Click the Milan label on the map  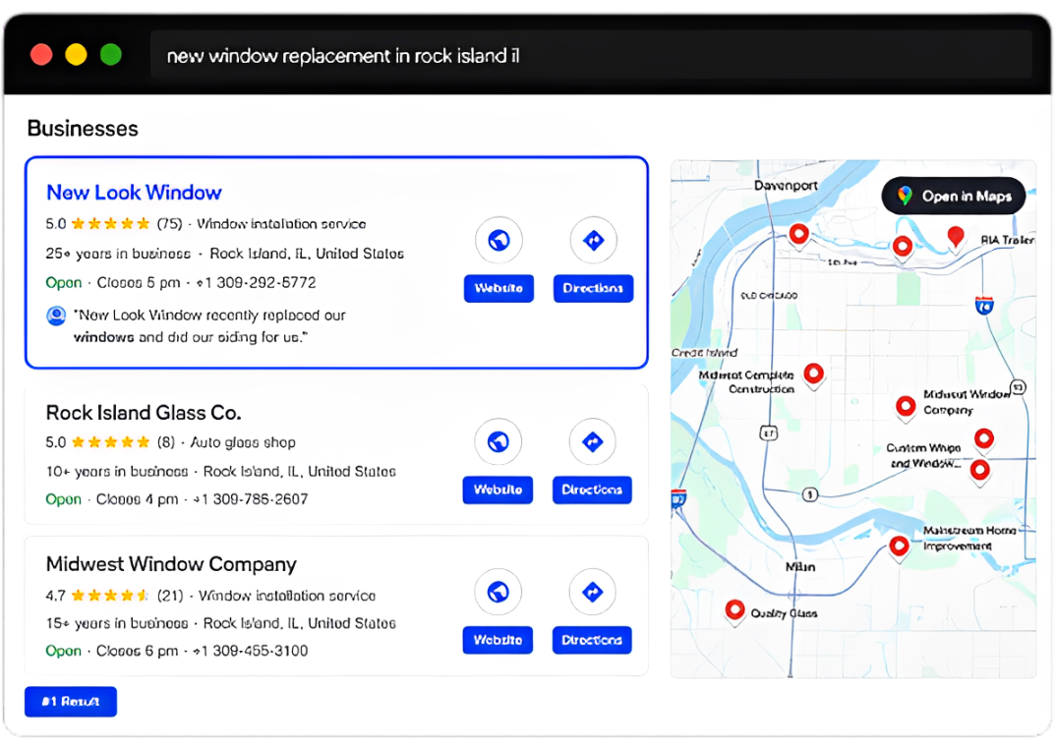point(800,567)
